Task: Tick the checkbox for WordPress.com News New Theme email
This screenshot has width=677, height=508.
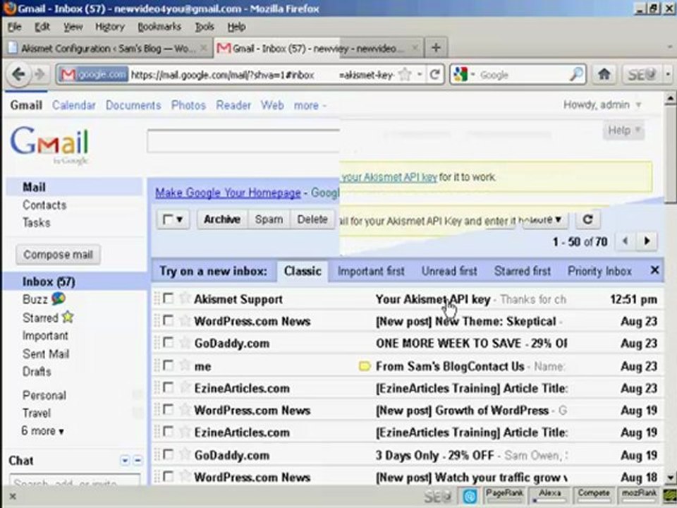Action: point(168,320)
